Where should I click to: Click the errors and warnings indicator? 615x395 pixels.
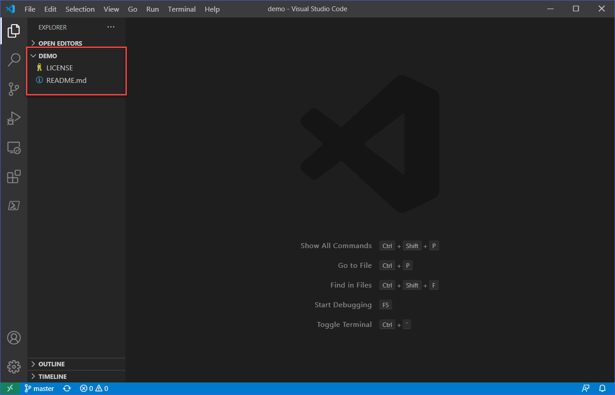93,388
